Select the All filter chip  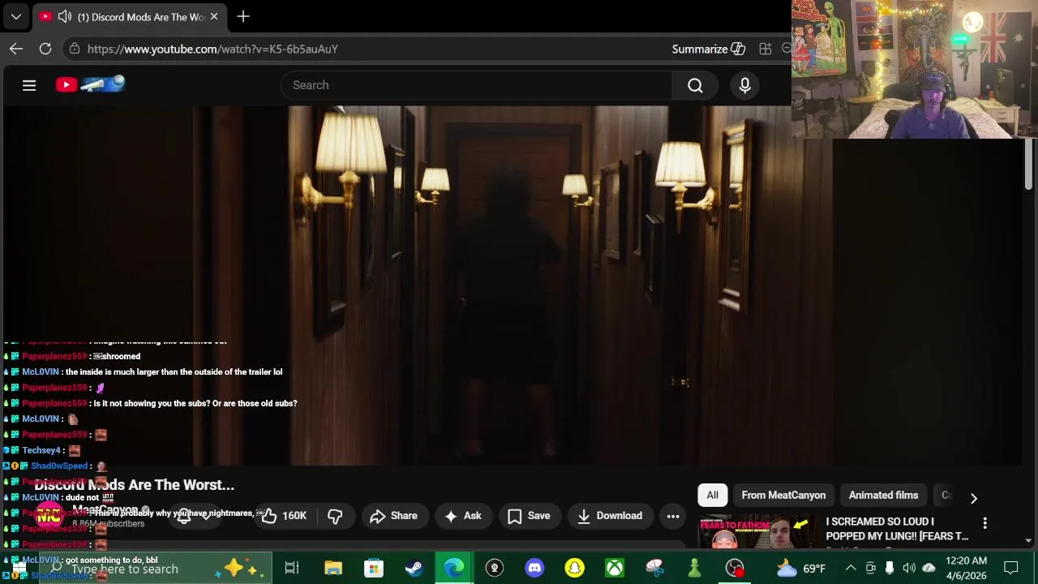pyautogui.click(x=712, y=495)
